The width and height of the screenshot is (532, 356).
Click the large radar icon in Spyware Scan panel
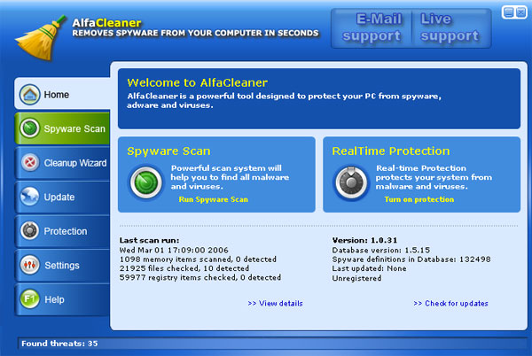146,182
